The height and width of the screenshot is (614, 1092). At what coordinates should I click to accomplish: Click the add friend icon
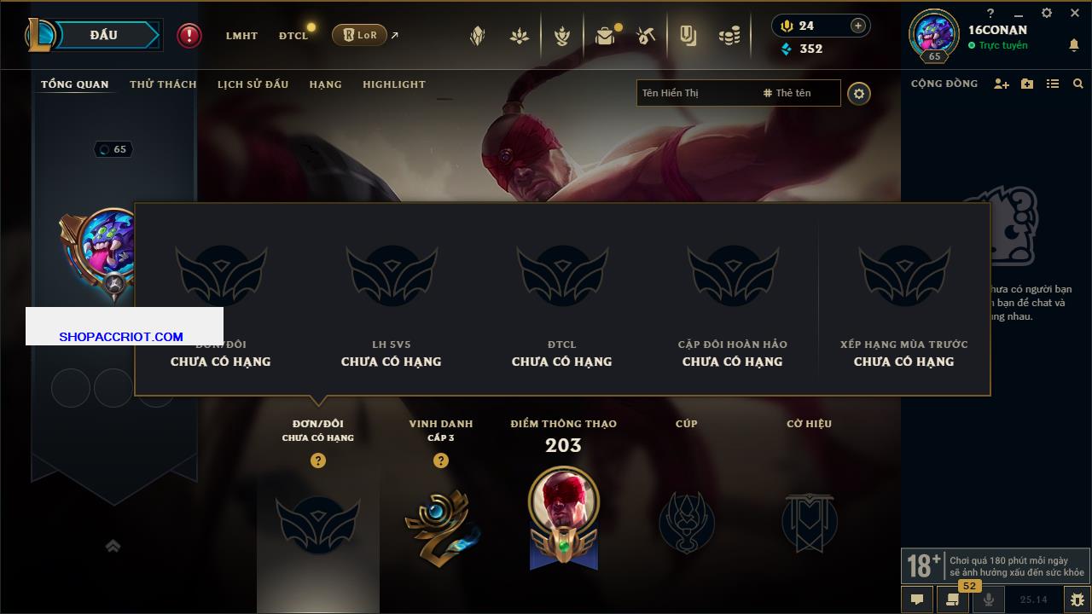pyautogui.click(x=1002, y=84)
